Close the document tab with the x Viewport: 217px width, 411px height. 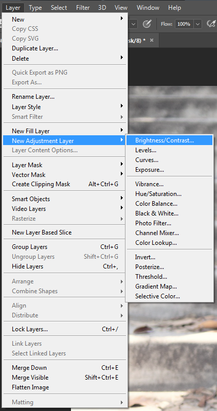click(152, 40)
